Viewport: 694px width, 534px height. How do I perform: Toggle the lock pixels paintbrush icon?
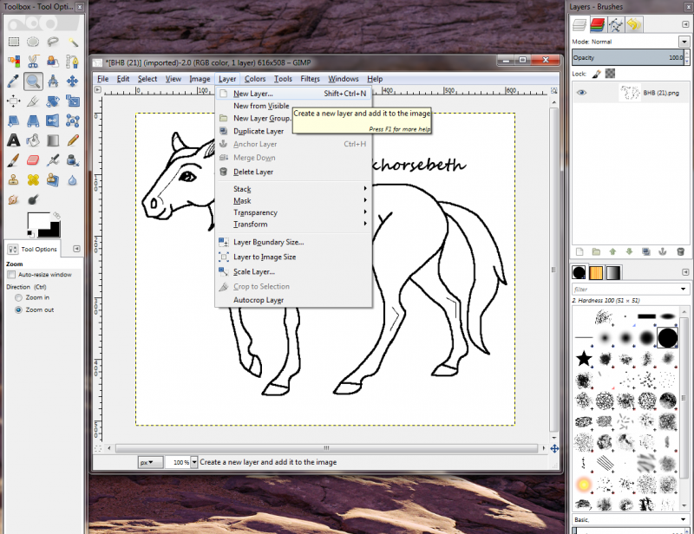click(597, 74)
